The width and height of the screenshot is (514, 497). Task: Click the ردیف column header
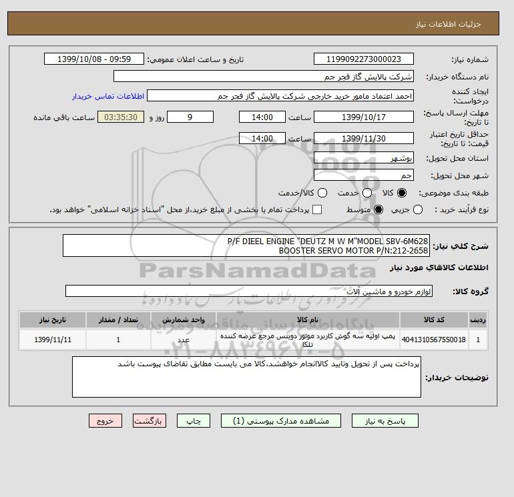click(x=478, y=320)
